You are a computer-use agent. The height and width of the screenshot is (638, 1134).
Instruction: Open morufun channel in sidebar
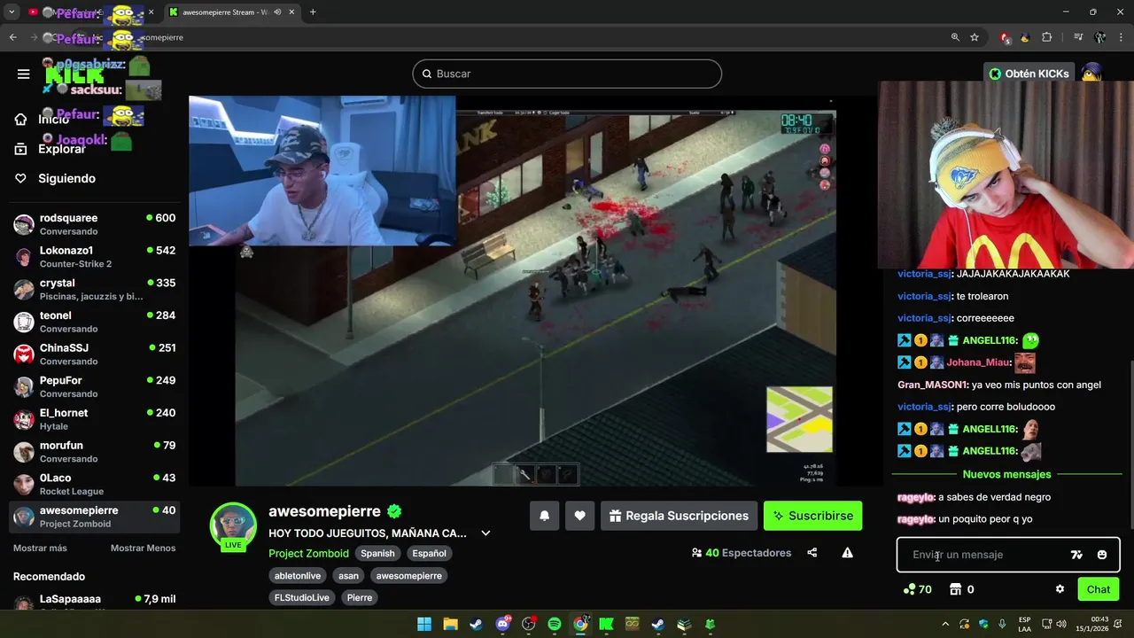point(94,452)
